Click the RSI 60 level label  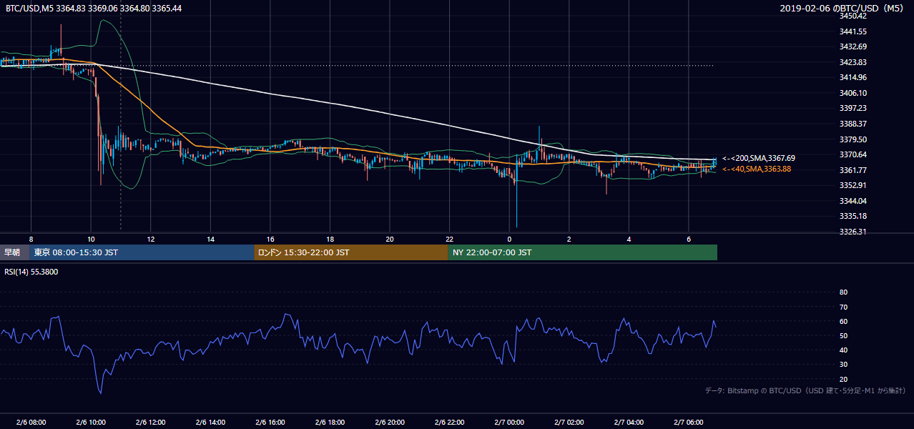click(843, 321)
